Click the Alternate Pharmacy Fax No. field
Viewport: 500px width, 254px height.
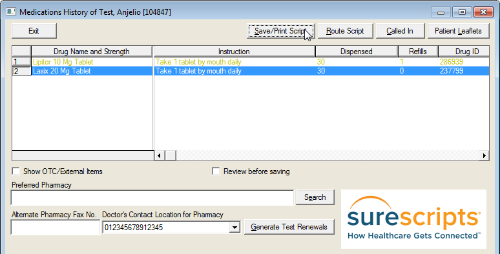pos(56,228)
